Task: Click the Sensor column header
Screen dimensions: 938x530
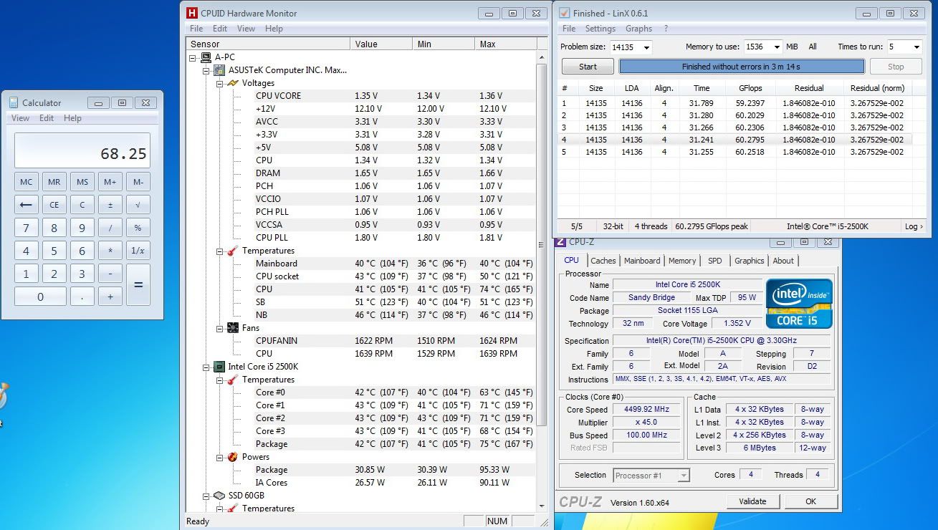Action: pos(269,44)
